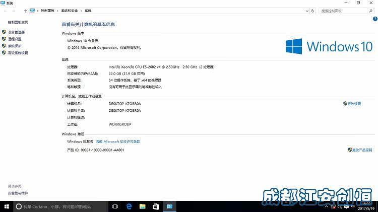This screenshot has height=212, width=378.
Task: Click the Forward navigation arrow
Action: click(14, 11)
